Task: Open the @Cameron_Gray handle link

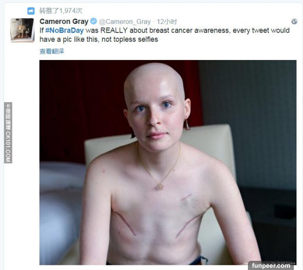Action: click(125, 22)
